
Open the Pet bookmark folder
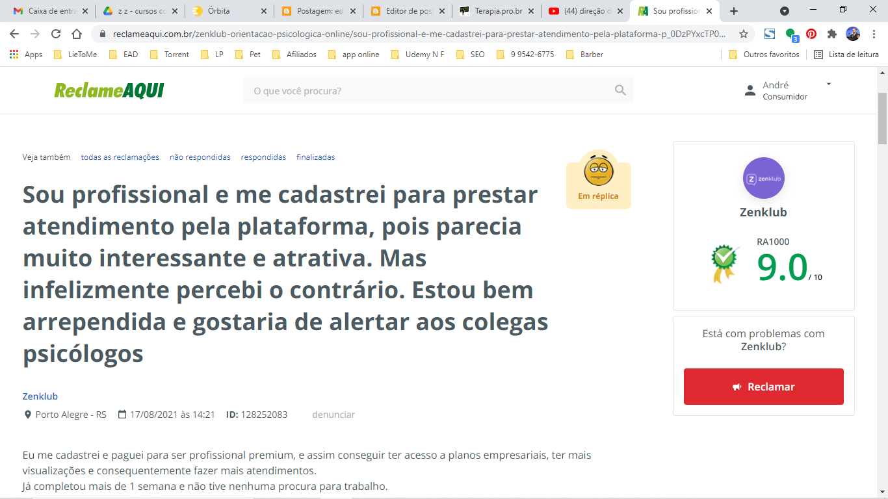[x=248, y=55]
